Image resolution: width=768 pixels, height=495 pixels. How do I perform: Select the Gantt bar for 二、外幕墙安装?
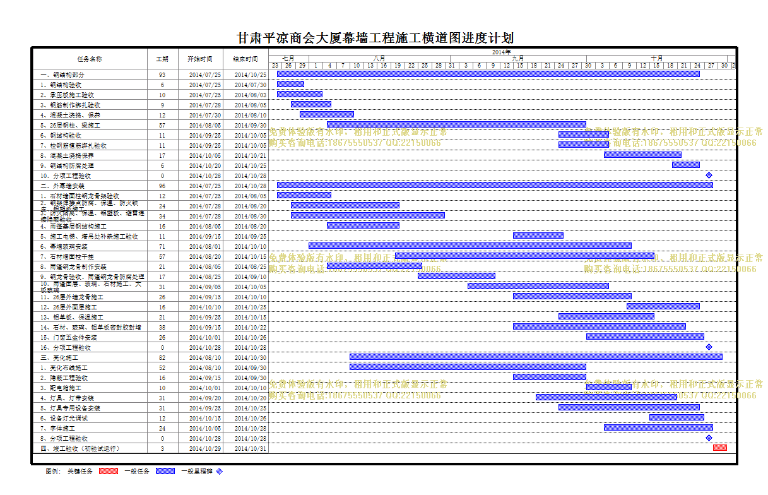[x=495, y=185]
